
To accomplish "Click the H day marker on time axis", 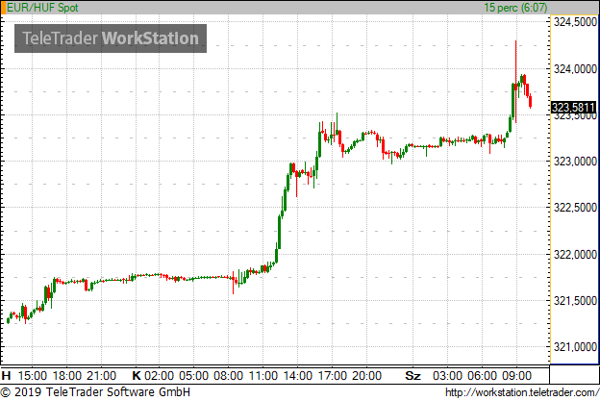I will click(6, 375).
